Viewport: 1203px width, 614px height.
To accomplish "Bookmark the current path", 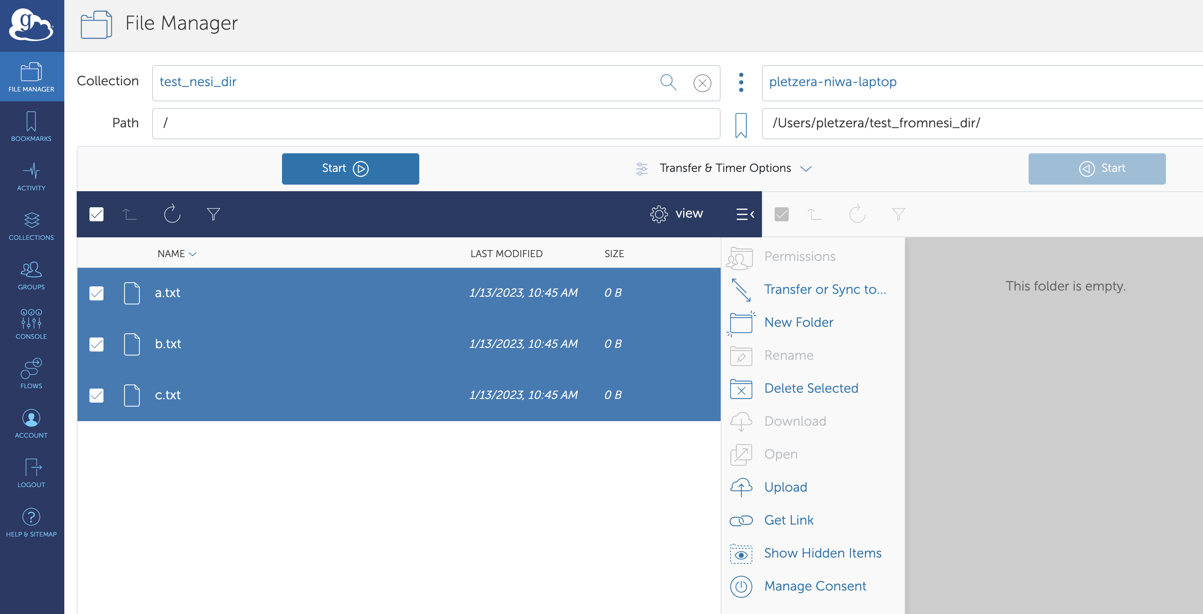I will pos(741,125).
